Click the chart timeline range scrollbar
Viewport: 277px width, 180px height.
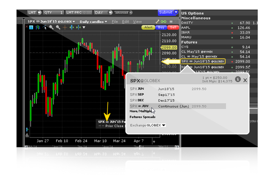(101, 147)
